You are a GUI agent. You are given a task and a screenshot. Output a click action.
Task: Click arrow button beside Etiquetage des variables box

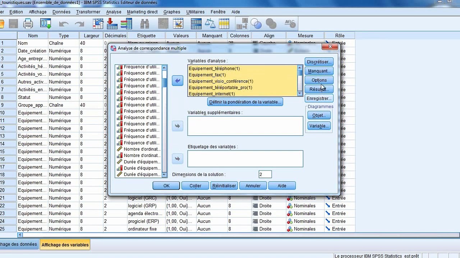(178, 159)
